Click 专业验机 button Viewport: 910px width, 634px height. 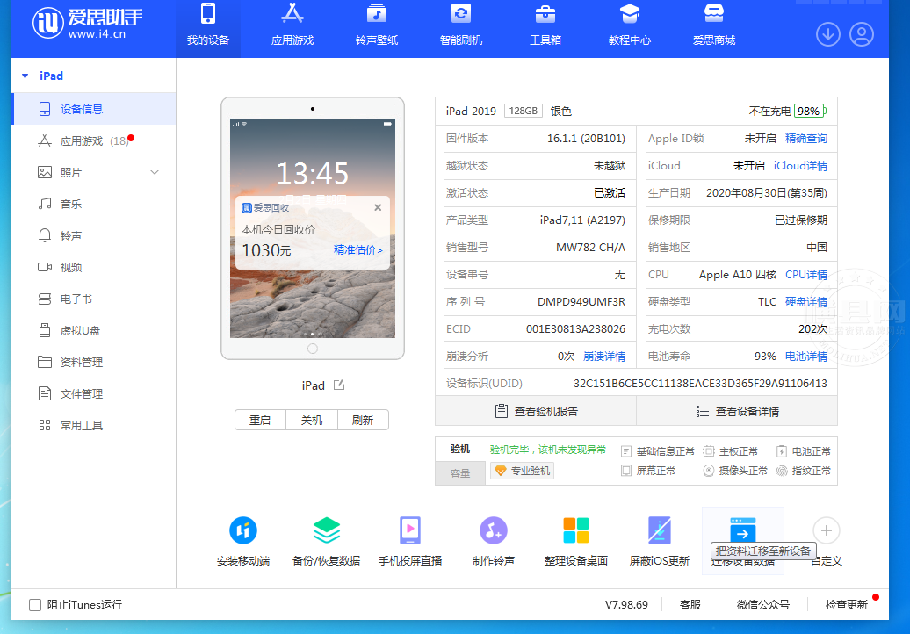(x=522, y=471)
